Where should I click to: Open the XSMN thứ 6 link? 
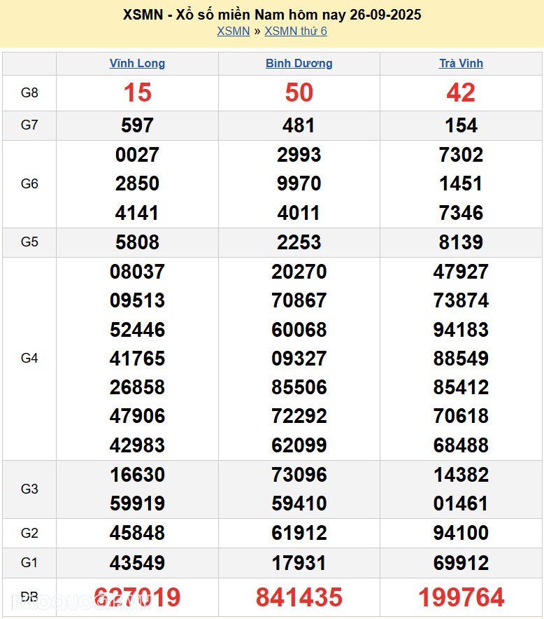[x=295, y=31]
